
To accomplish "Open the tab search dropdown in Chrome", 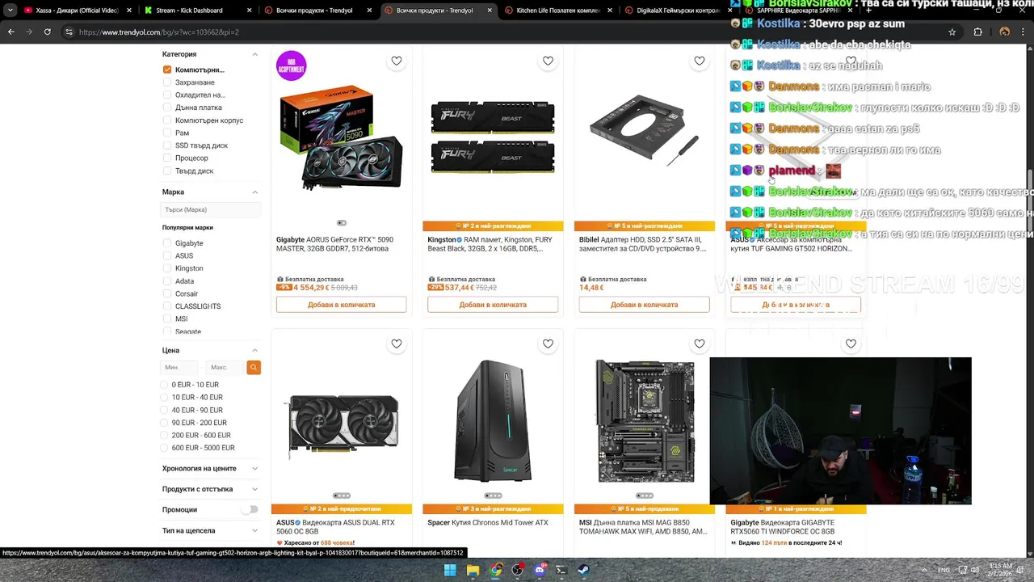I will [x=10, y=11].
